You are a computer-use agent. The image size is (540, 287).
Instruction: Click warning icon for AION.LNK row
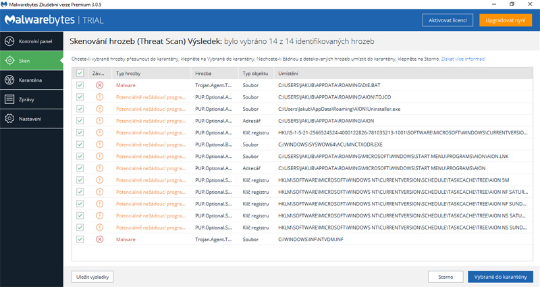[99, 156]
